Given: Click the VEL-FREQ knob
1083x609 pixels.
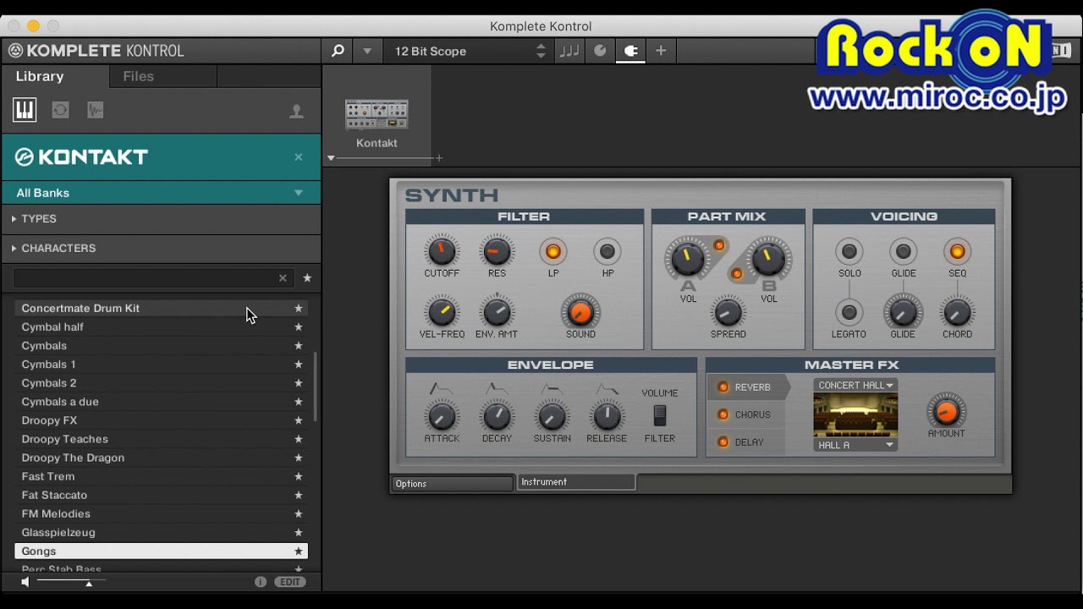Looking at the screenshot, I should 441,312.
